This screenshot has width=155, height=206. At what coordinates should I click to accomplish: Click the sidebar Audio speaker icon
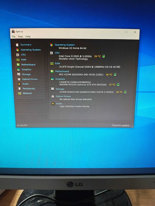click(x=19, y=84)
